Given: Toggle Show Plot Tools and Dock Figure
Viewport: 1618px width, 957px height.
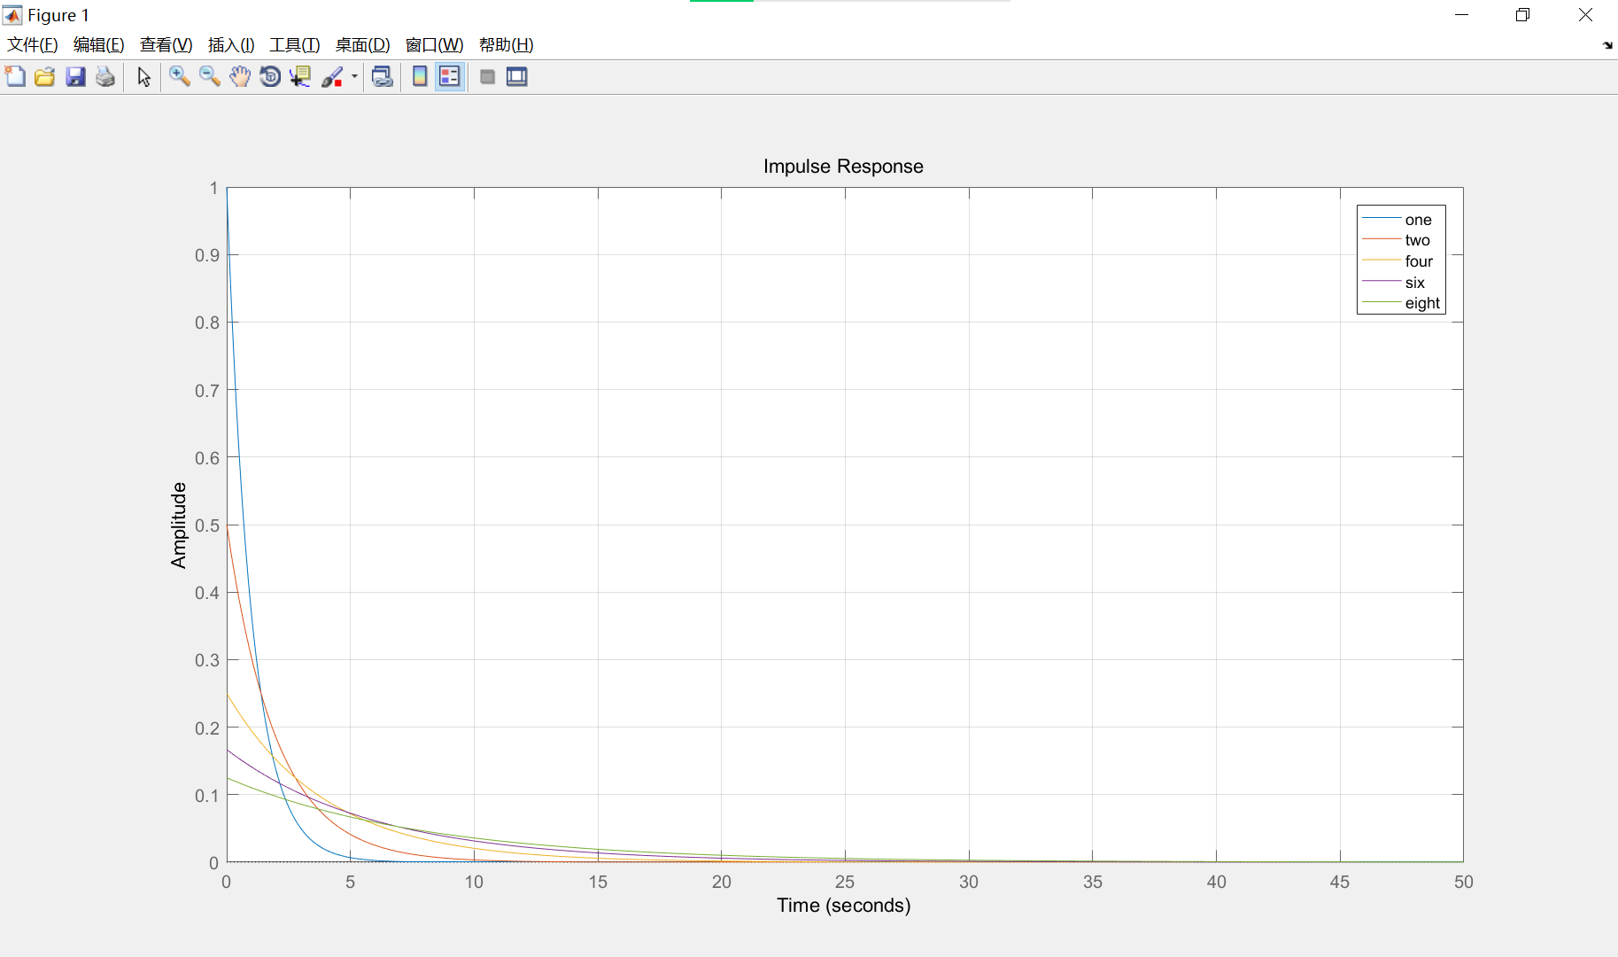Looking at the screenshot, I should coord(517,77).
